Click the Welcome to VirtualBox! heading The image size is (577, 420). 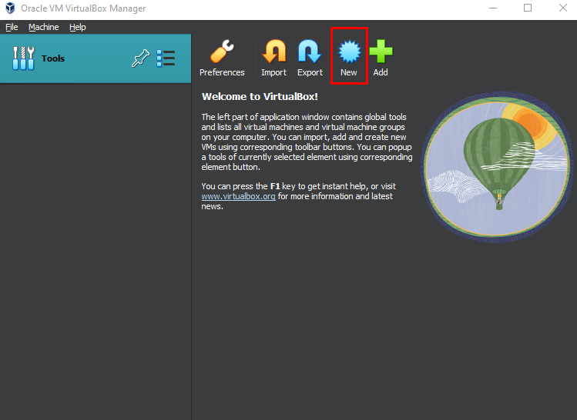[259, 97]
